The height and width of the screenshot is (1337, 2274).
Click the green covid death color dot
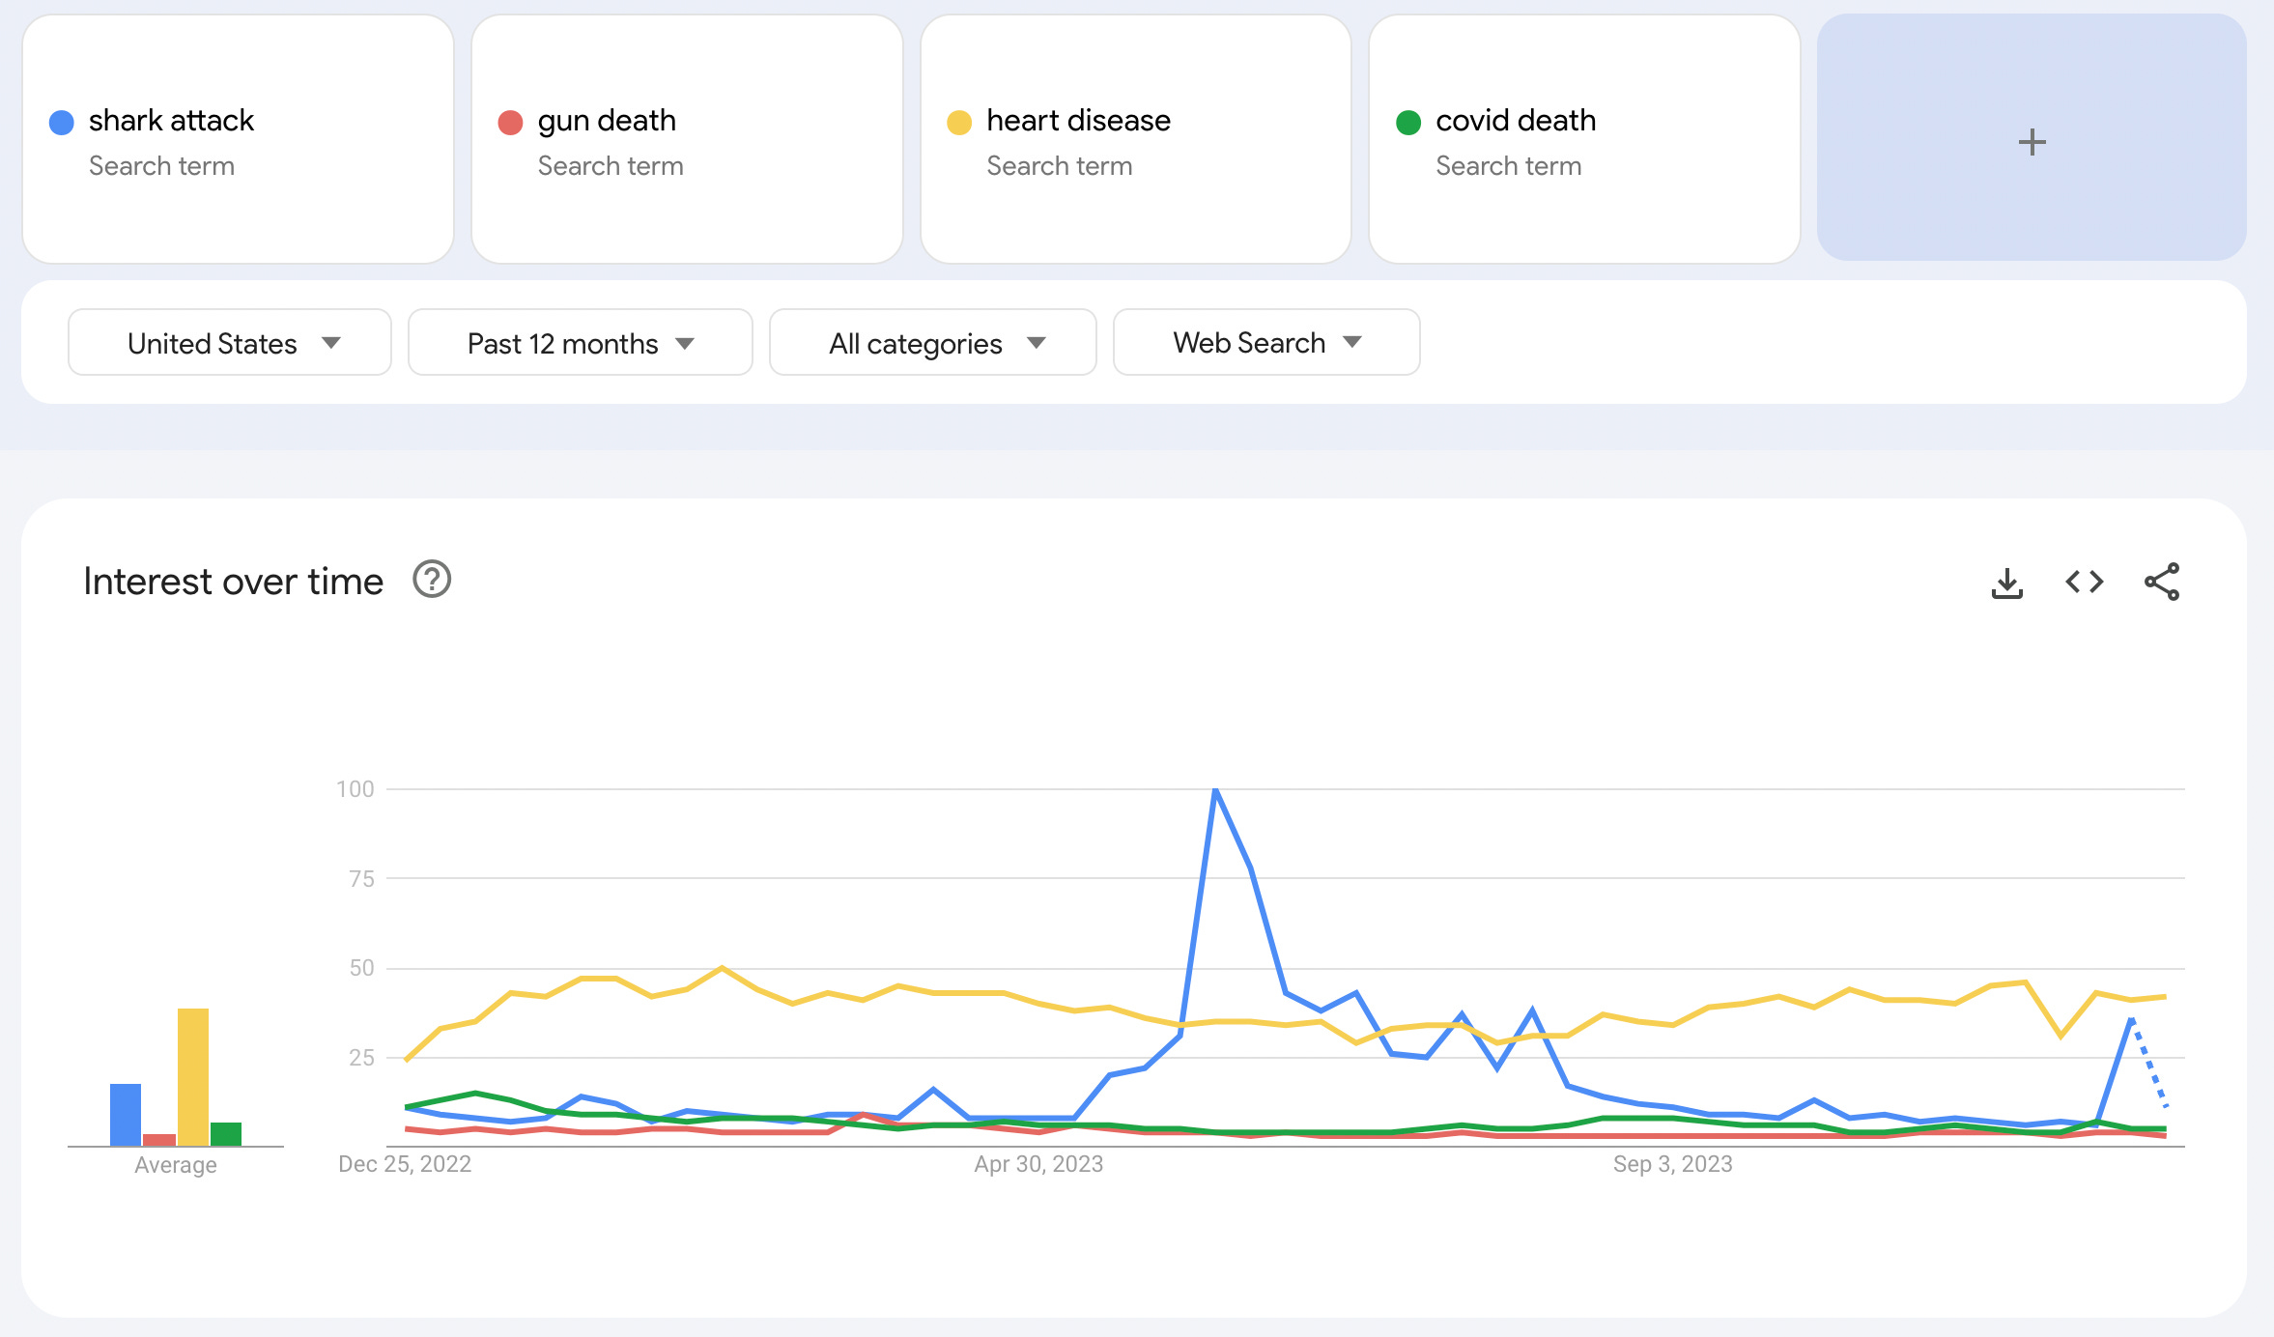tap(1408, 122)
